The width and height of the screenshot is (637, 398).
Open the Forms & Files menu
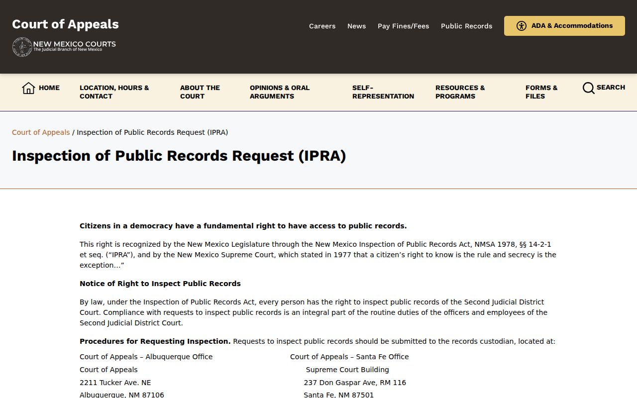coord(541,92)
